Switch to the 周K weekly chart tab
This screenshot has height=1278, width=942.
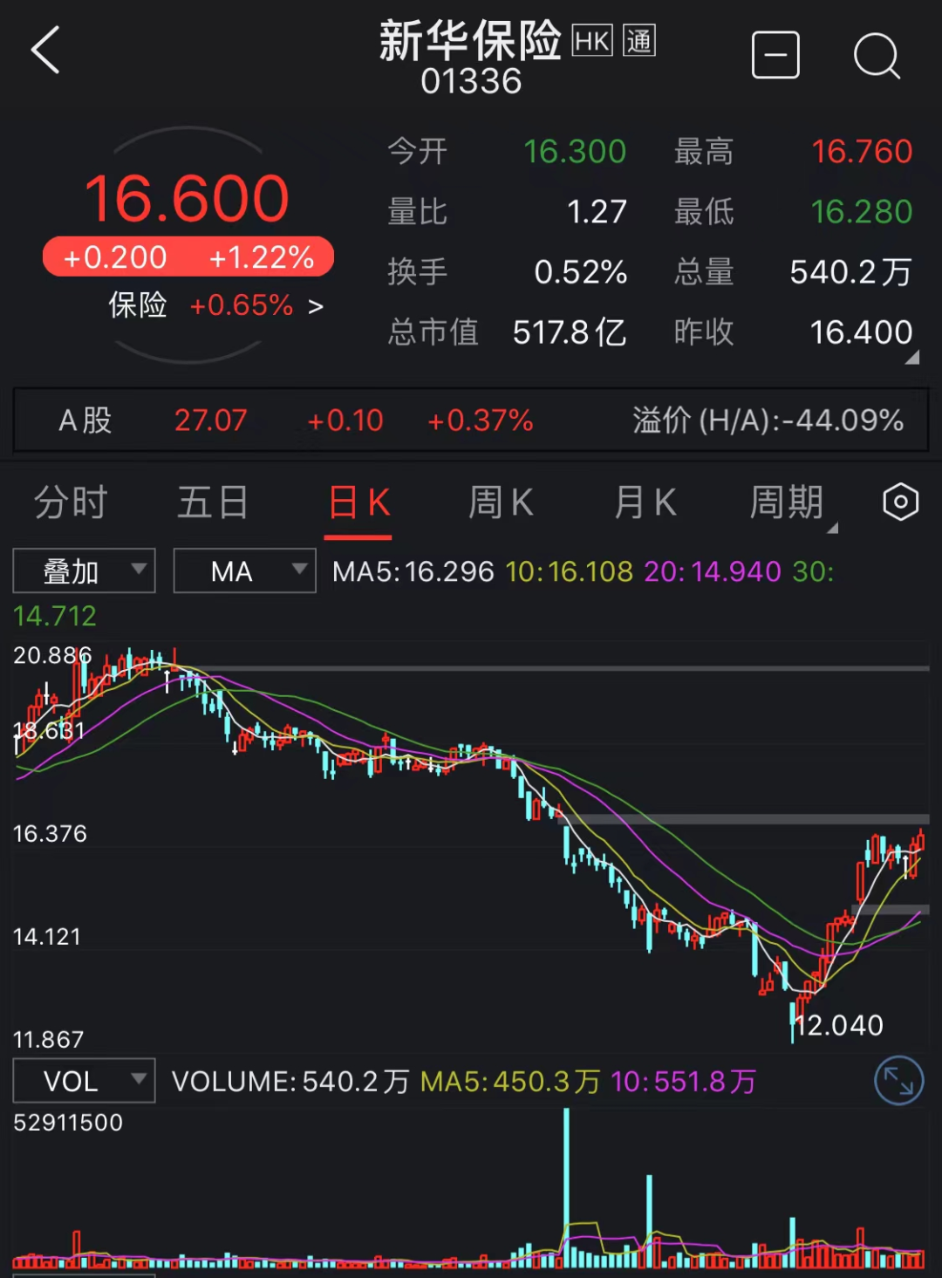tap(500, 502)
